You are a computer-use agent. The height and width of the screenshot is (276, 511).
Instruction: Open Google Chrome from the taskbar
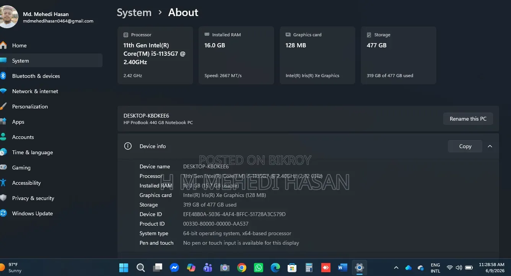point(242,268)
